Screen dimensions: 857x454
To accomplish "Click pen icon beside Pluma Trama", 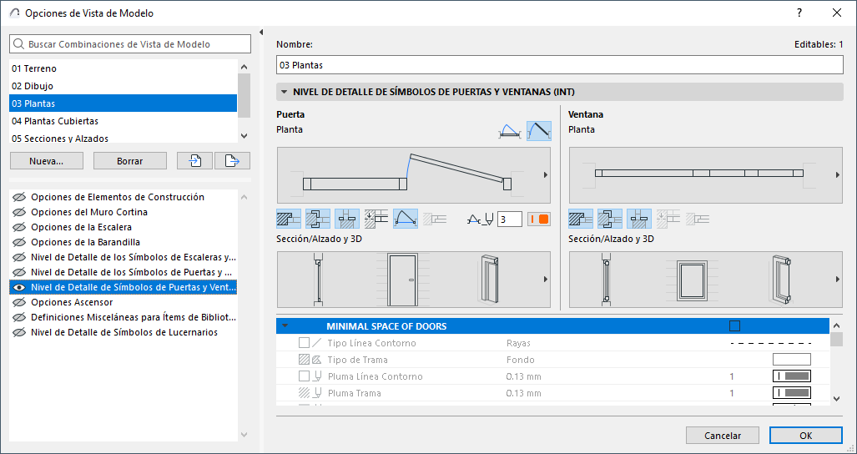I will (x=317, y=393).
